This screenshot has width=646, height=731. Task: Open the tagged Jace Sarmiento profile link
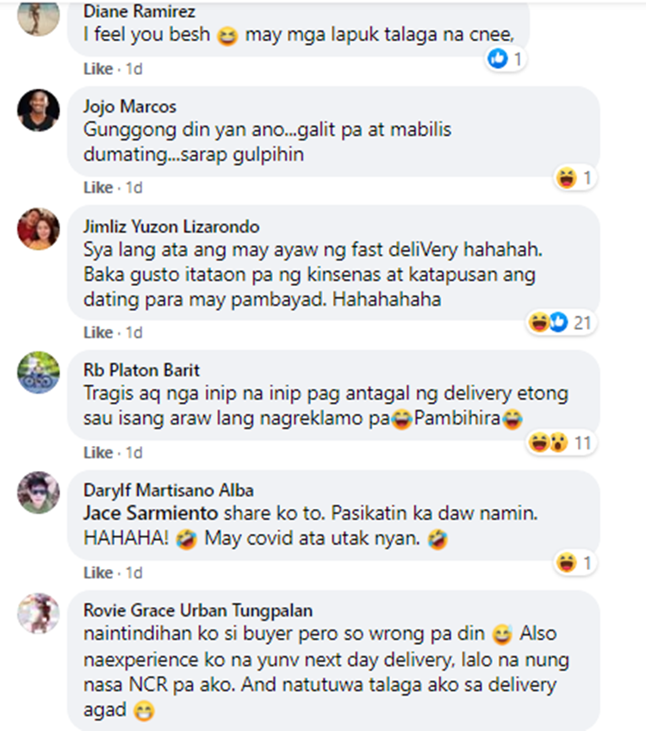pyautogui.click(x=151, y=513)
